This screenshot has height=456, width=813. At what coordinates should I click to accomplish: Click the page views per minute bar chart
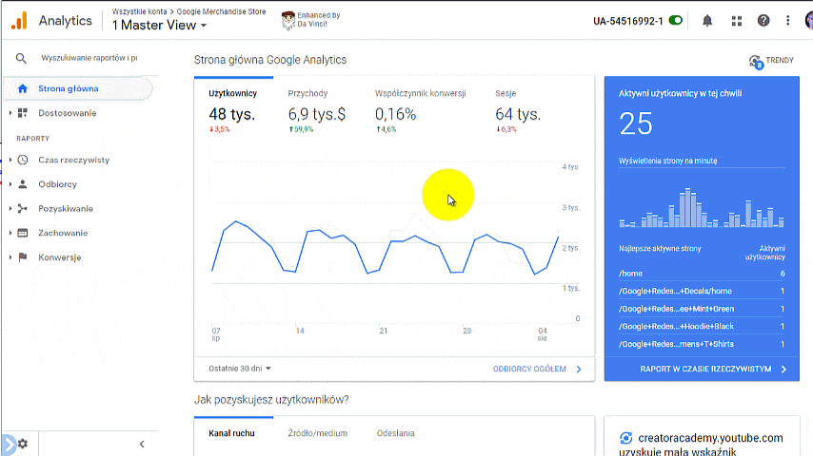tap(702, 207)
